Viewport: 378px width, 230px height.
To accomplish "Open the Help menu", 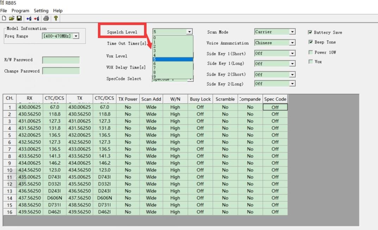I will (58, 11).
